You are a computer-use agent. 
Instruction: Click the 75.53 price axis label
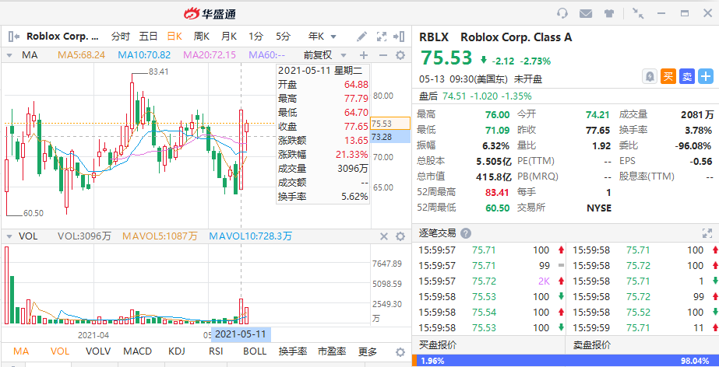point(389,124)
